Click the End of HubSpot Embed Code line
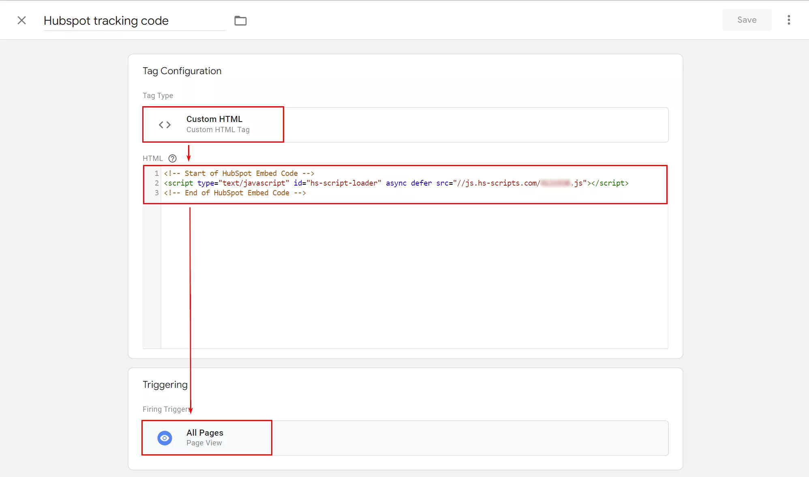 coord(235,193)
